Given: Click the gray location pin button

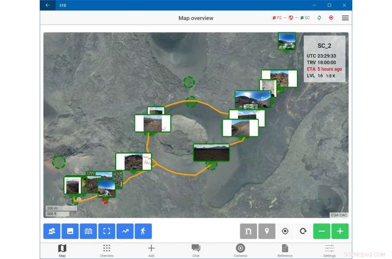Looking at the screenshot, I should (267, 231).
